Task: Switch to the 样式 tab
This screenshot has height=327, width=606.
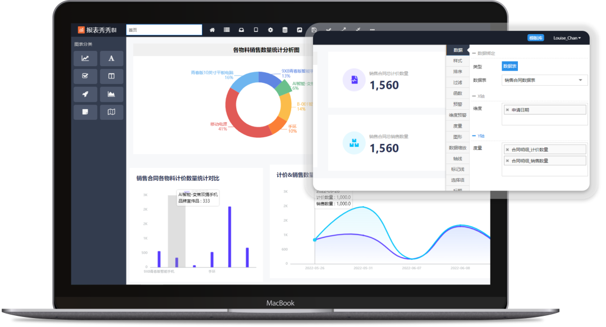Action: tap(458, 61)
